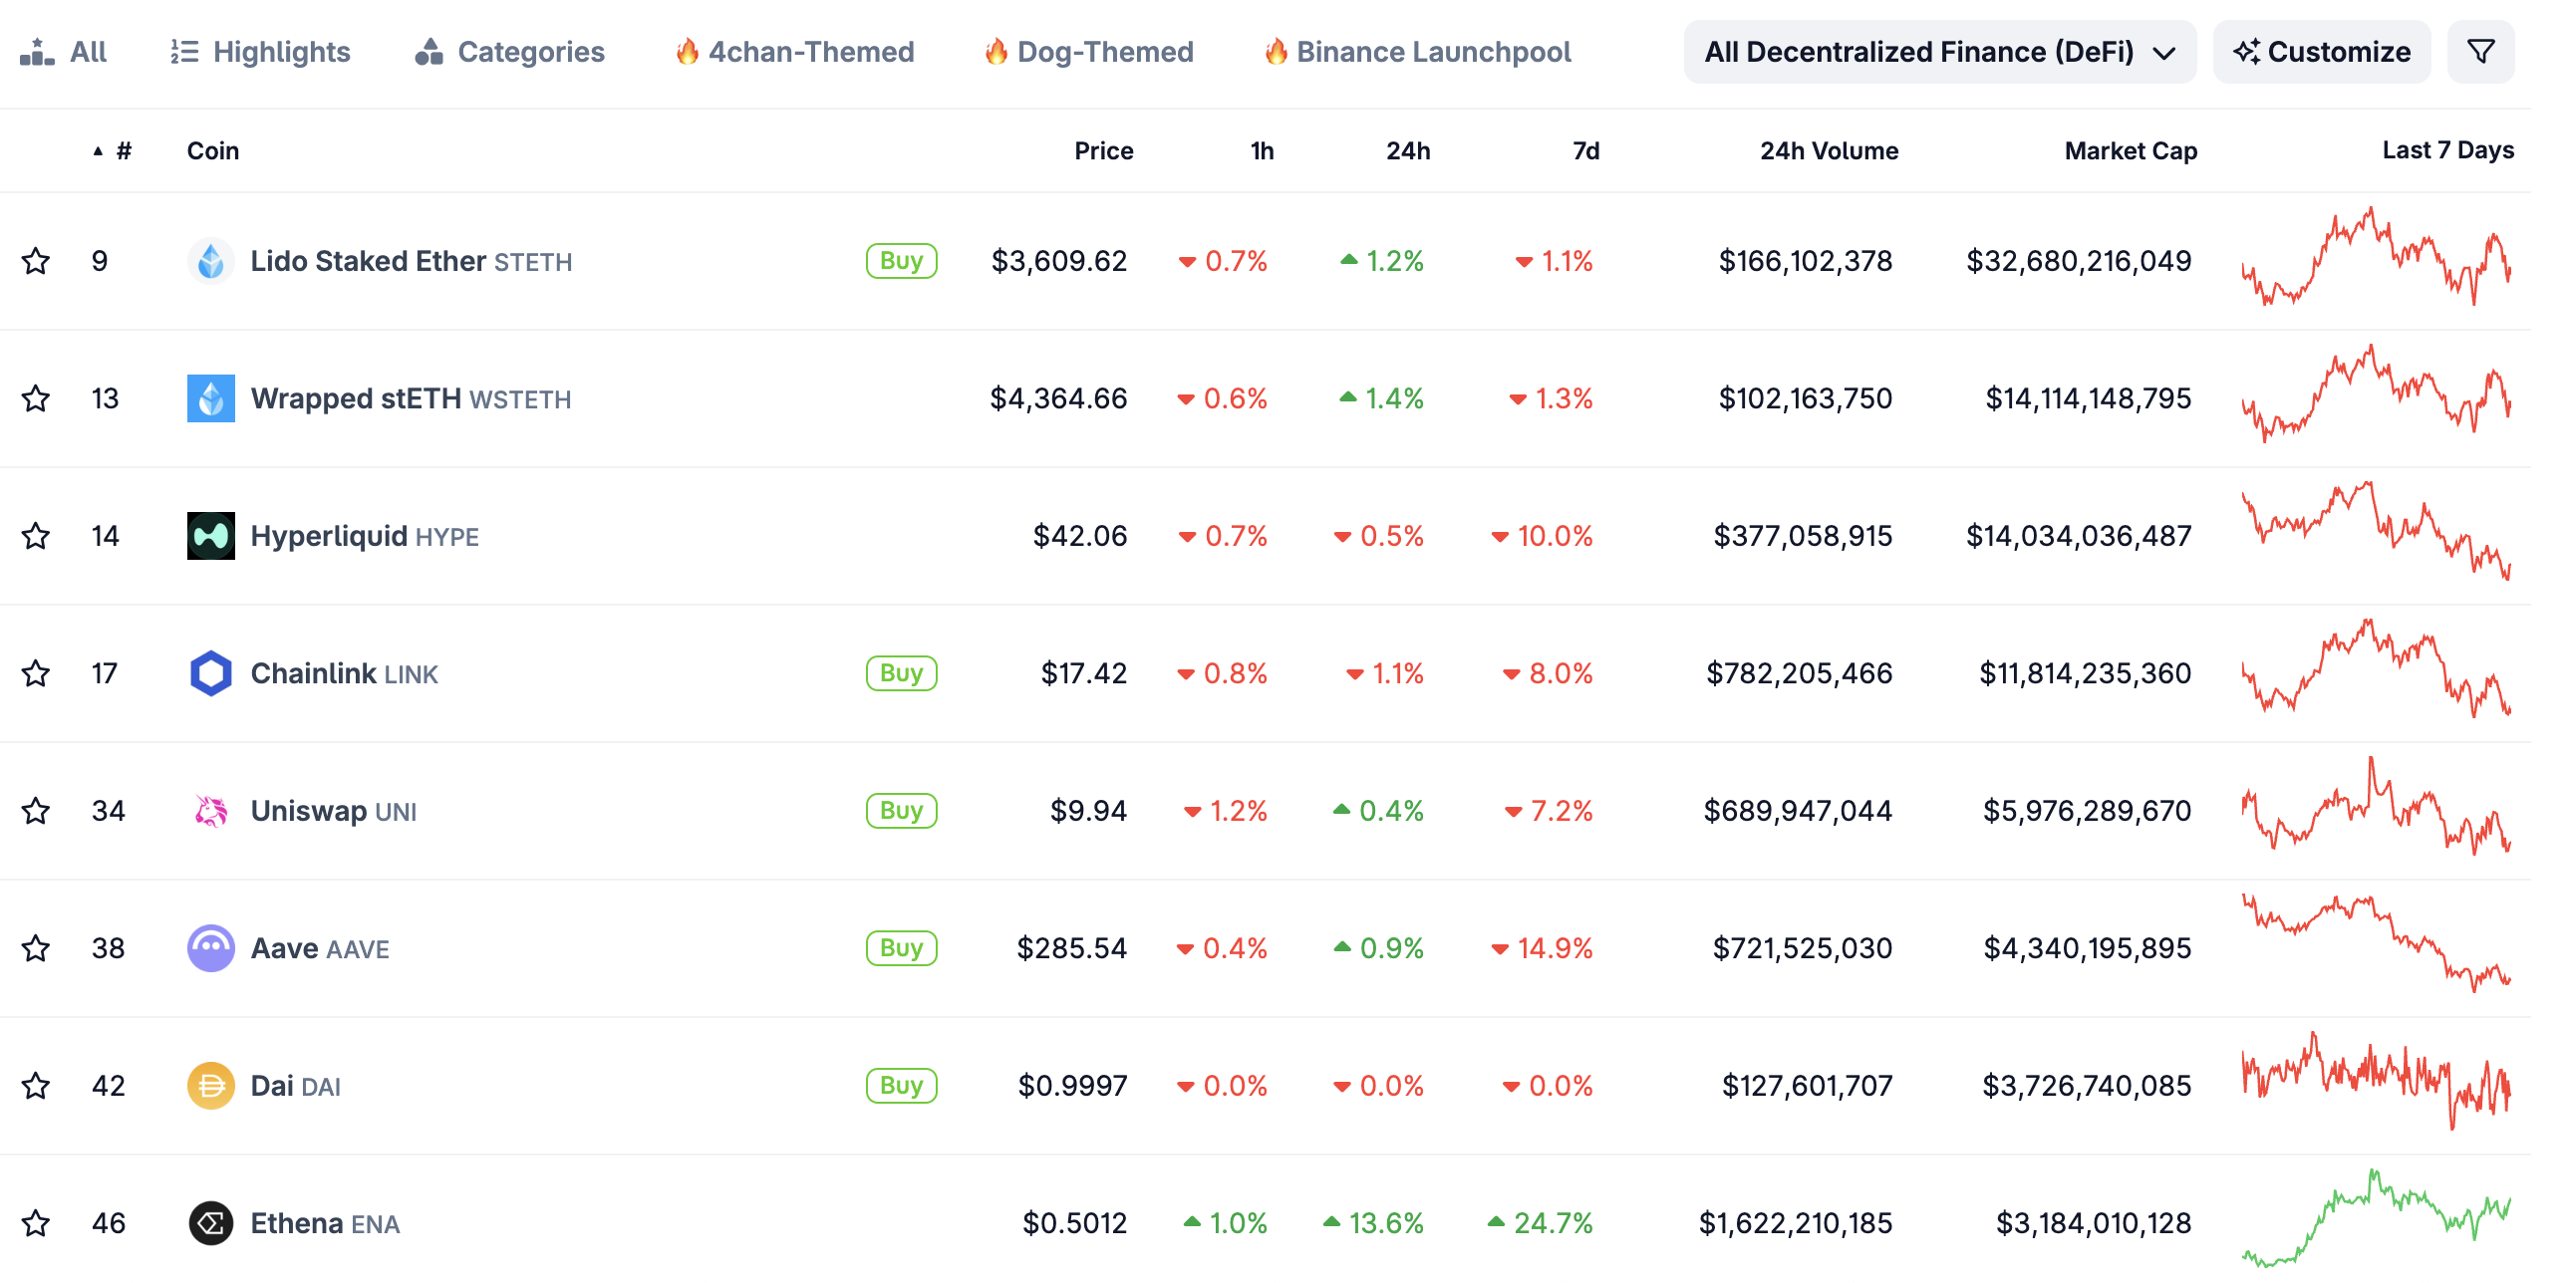The width and height of the screenshot is (2571, 1283).
Task: Open Ethena's green 7-day sparkline chart
Action: (2376, 1219)
